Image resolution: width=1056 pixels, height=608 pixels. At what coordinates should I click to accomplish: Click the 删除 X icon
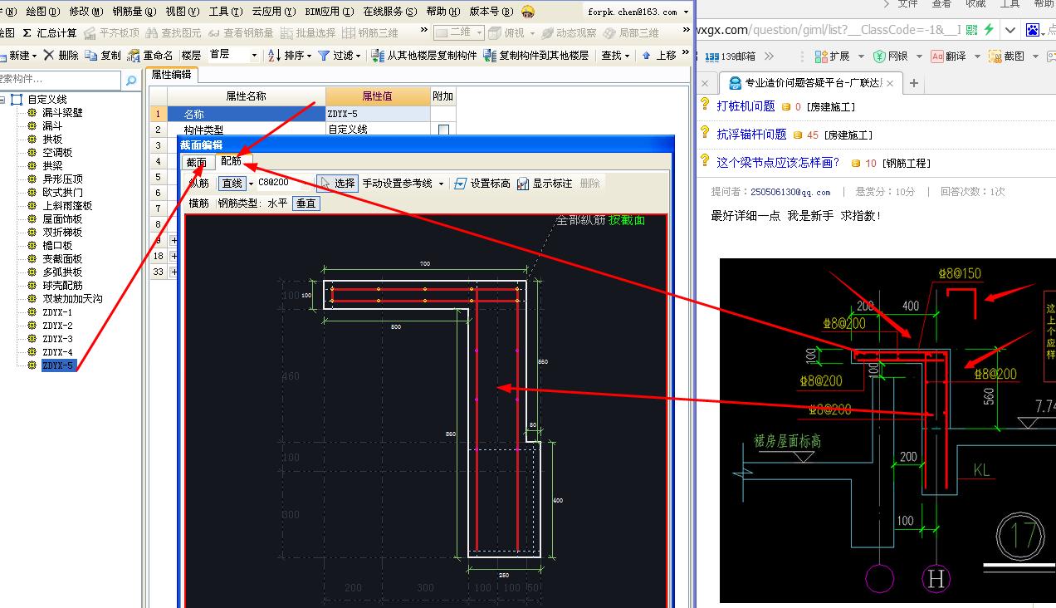(49, 56)
